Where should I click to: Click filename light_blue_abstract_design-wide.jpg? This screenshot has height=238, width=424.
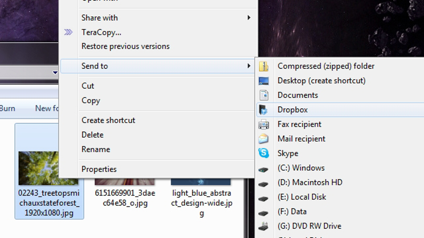pos(202,203)
